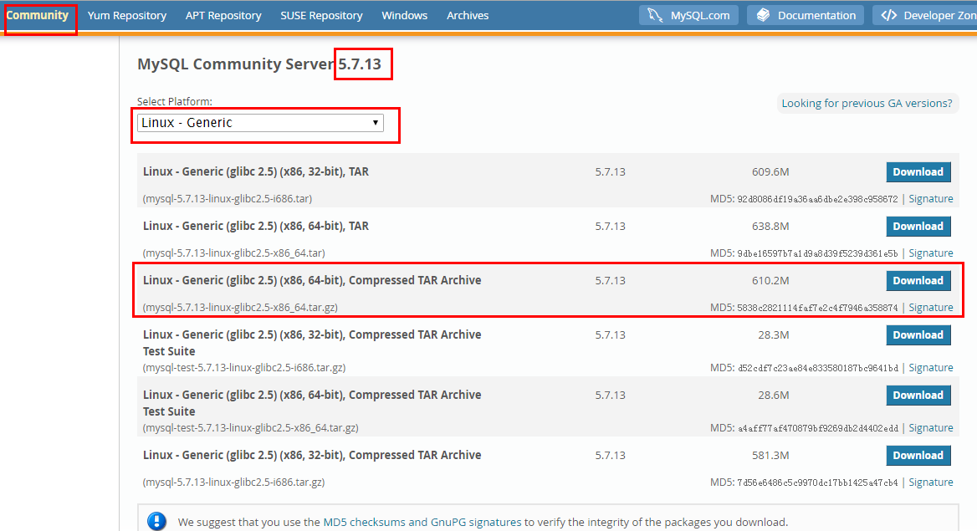Download 64-bit Compressed TAR 610.2M package

point(918,280)
